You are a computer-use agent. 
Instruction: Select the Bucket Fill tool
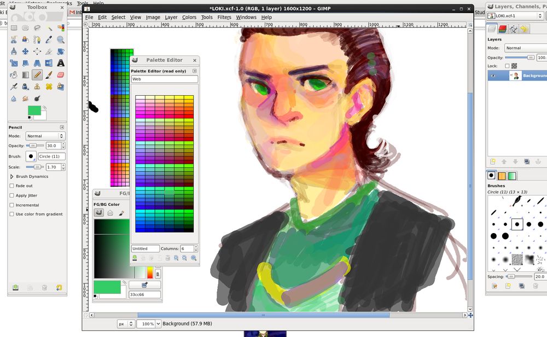14,74
